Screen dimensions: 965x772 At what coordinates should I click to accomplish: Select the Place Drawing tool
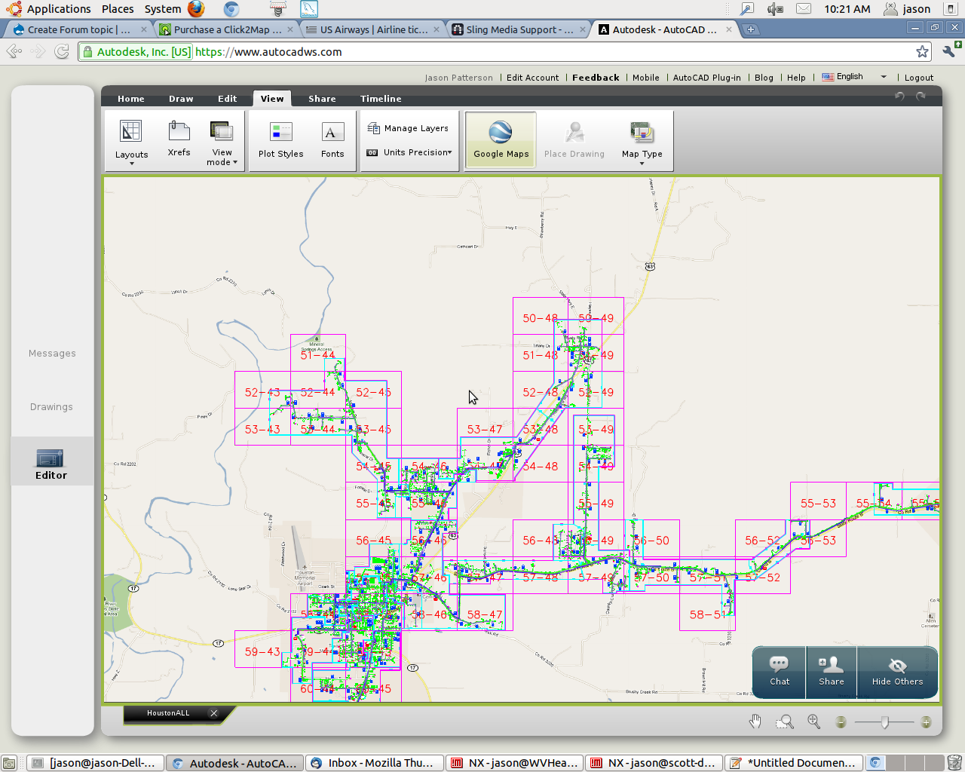(574, 140)
